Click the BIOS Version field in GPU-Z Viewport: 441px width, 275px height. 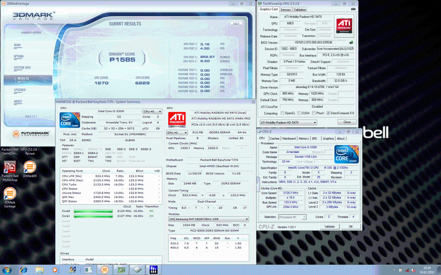coord(314,42)
